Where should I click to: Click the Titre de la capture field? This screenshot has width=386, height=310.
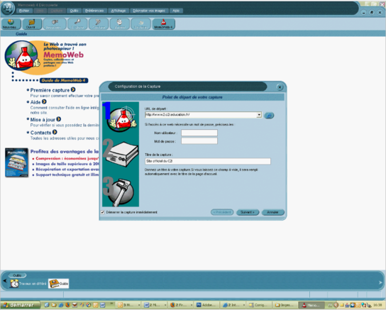[x=208, y=161]
